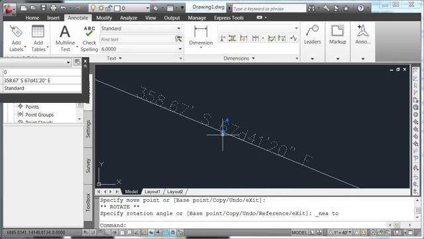This screenshot has width=424, height=239.
Task: Switch to the Insert ribbon tab
Action: [53, 18]
